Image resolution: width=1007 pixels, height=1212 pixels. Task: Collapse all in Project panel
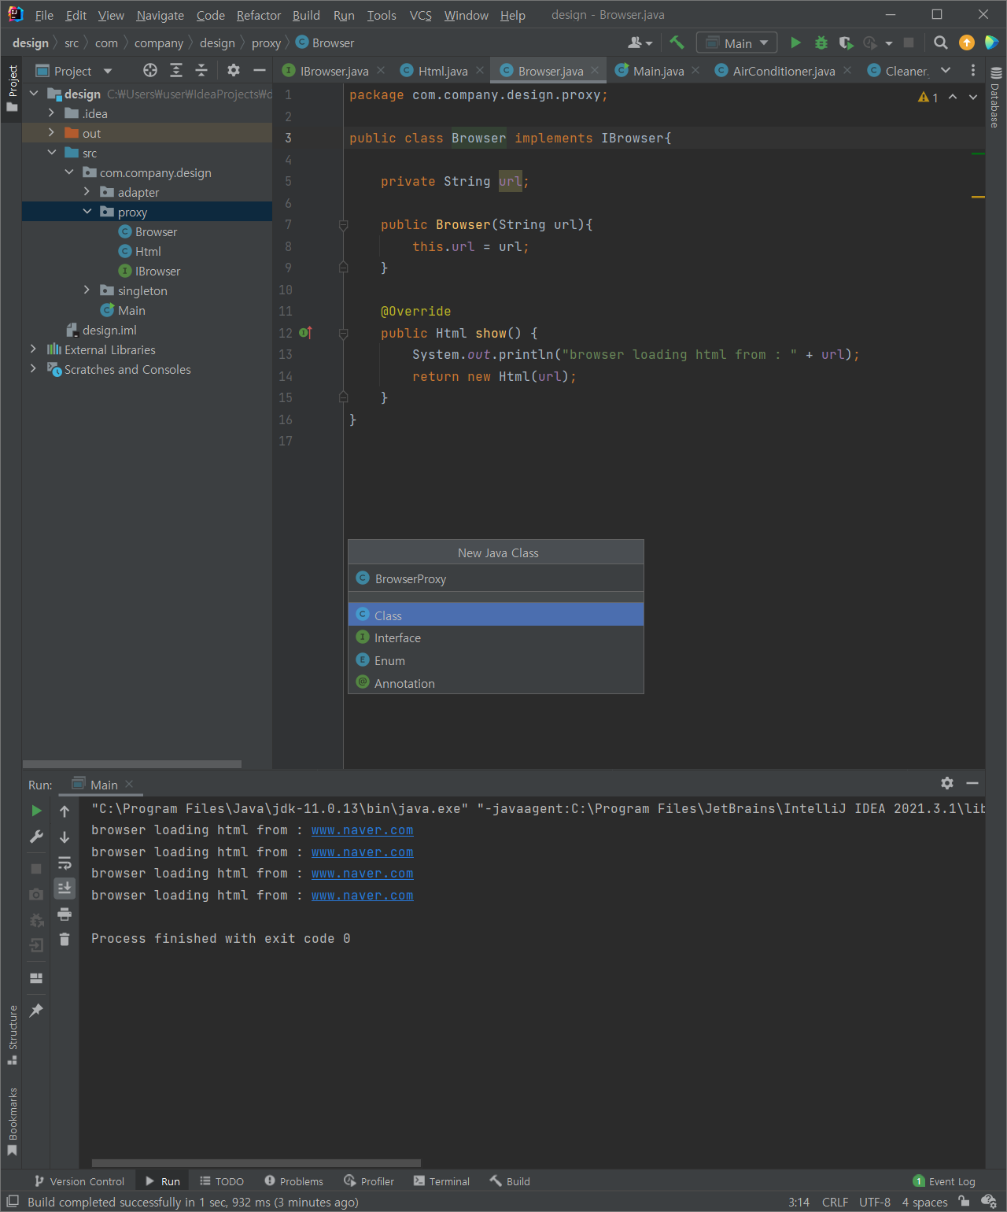(201, 70)
